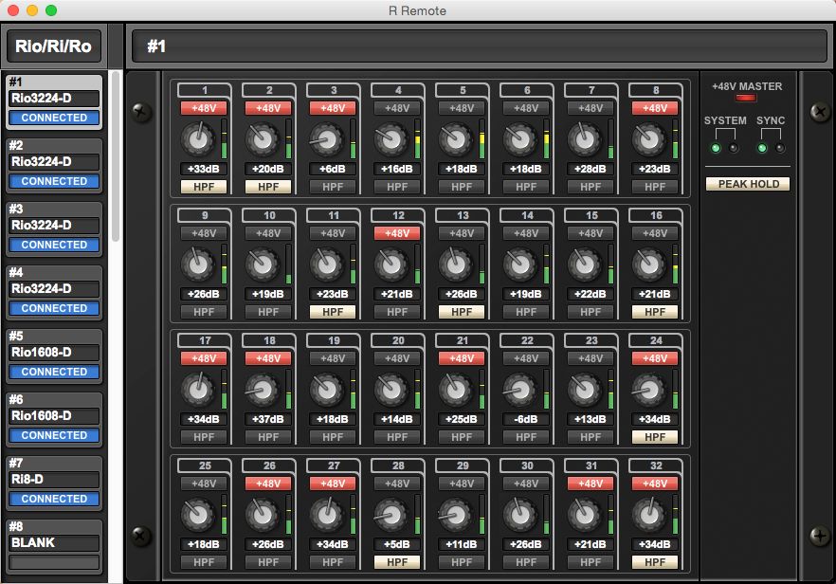Toggle +48V phantom power on channel 1

204,108
